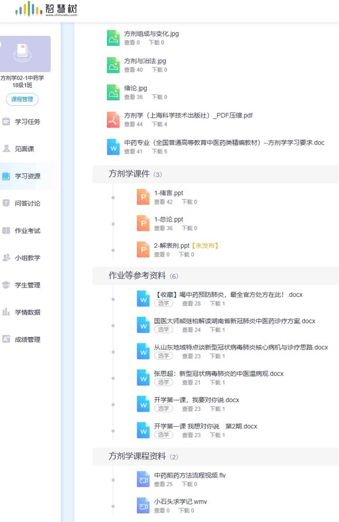Click the 课程管理 button
Image resolution: width=339 pixels, height=522 pixels.
coord(22,99)
